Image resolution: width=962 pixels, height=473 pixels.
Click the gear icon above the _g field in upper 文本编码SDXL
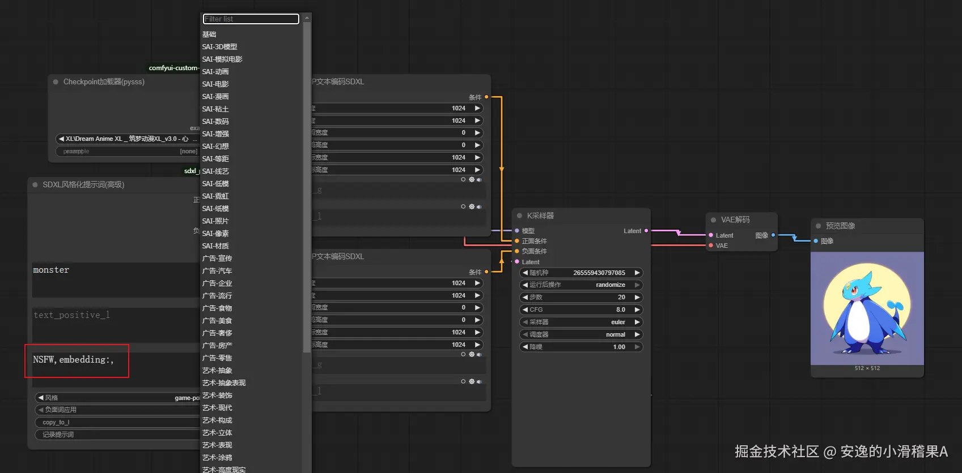point(472,179)
